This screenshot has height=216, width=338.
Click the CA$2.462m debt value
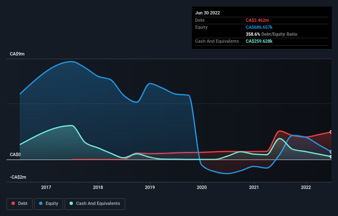pyautogui.click(x=257, y=20)
